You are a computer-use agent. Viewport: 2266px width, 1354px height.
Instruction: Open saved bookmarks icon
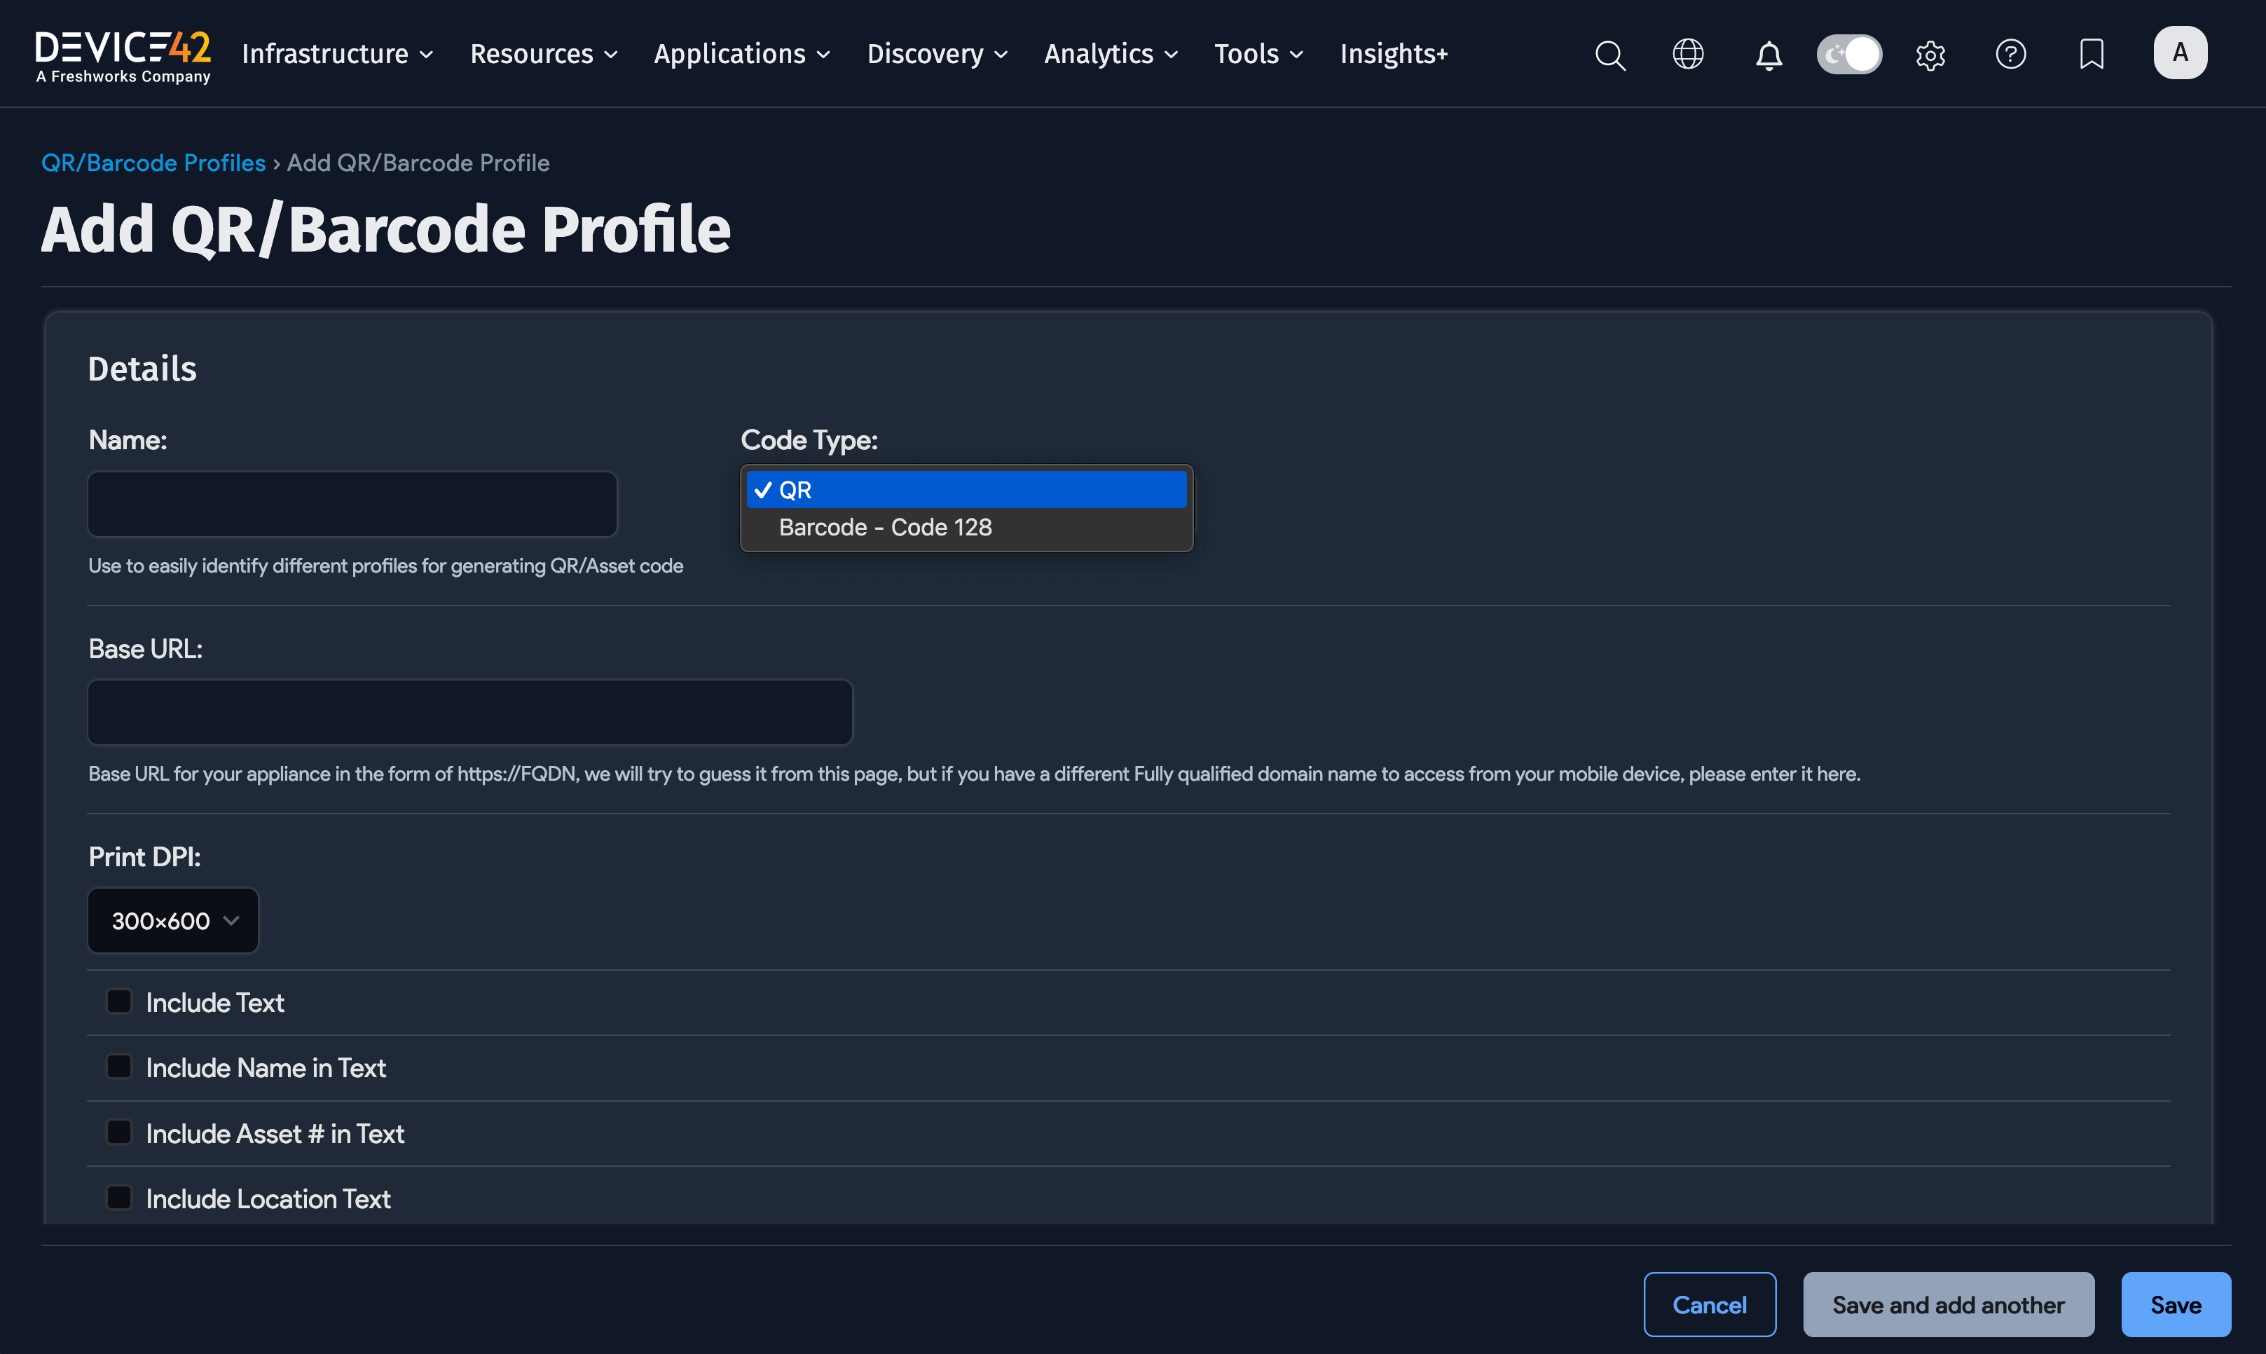click(x=2091, y=55)
